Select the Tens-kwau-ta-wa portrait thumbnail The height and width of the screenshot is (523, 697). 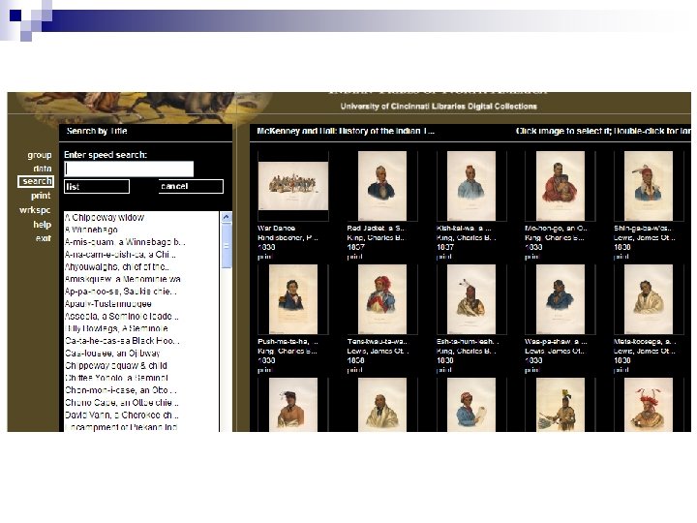click(382, 299)
